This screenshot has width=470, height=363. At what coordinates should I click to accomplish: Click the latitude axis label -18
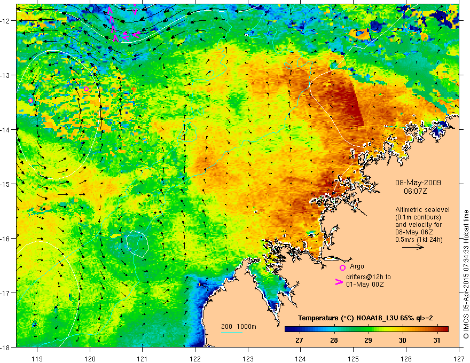point(6,347)
